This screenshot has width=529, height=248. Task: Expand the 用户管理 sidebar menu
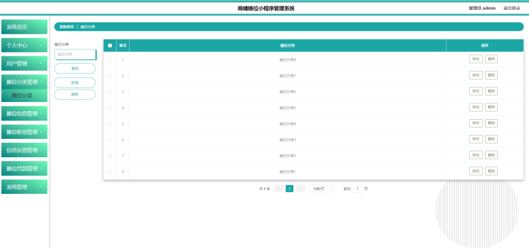(24, 63)
